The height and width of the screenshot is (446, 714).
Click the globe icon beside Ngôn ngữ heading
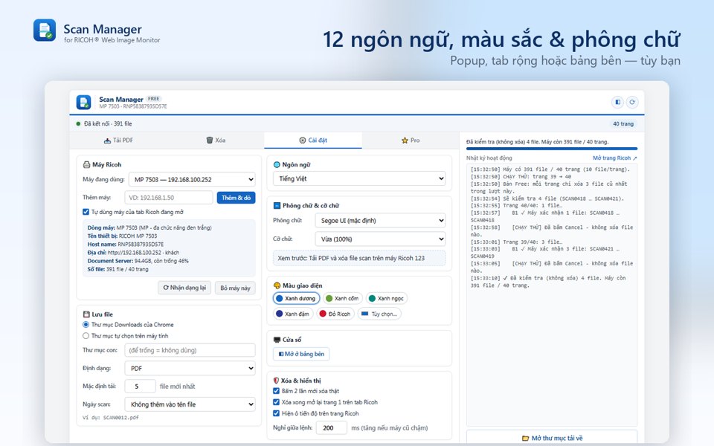coord(277,165)
